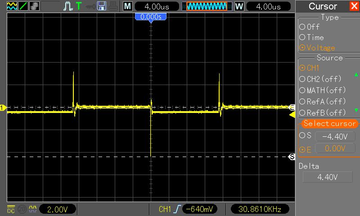Click the gray key lock icon
360x216 pixels.
[x=90, y=7]
